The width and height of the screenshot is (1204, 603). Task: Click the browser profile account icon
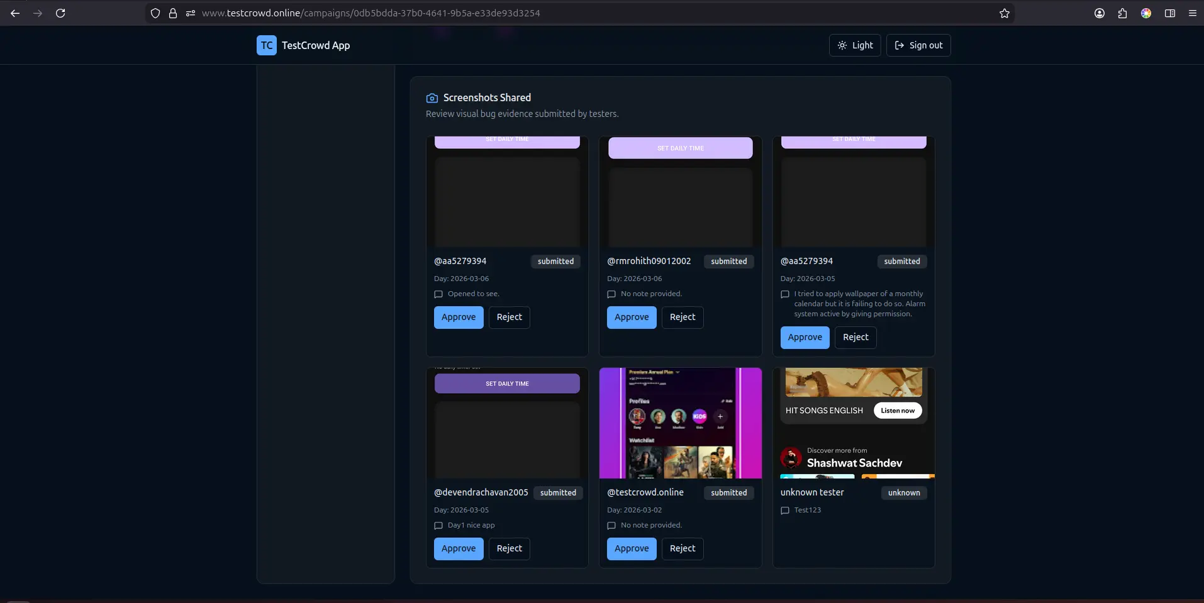pyautogui.click(x=1100, y=13)
